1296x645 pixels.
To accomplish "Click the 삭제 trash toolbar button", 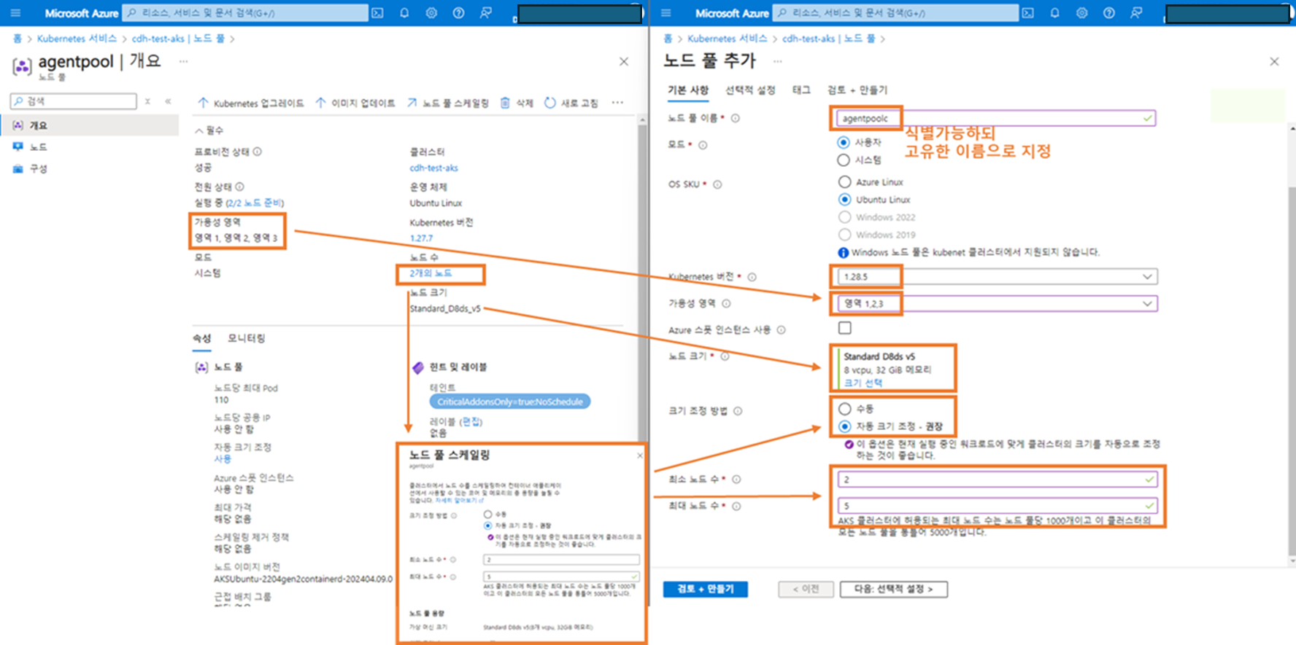I will [x=517, y=103].
